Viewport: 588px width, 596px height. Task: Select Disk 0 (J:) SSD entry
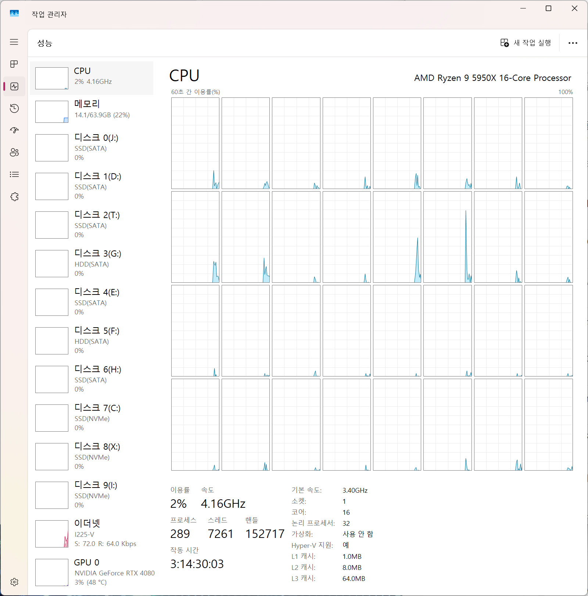point(92,147)
